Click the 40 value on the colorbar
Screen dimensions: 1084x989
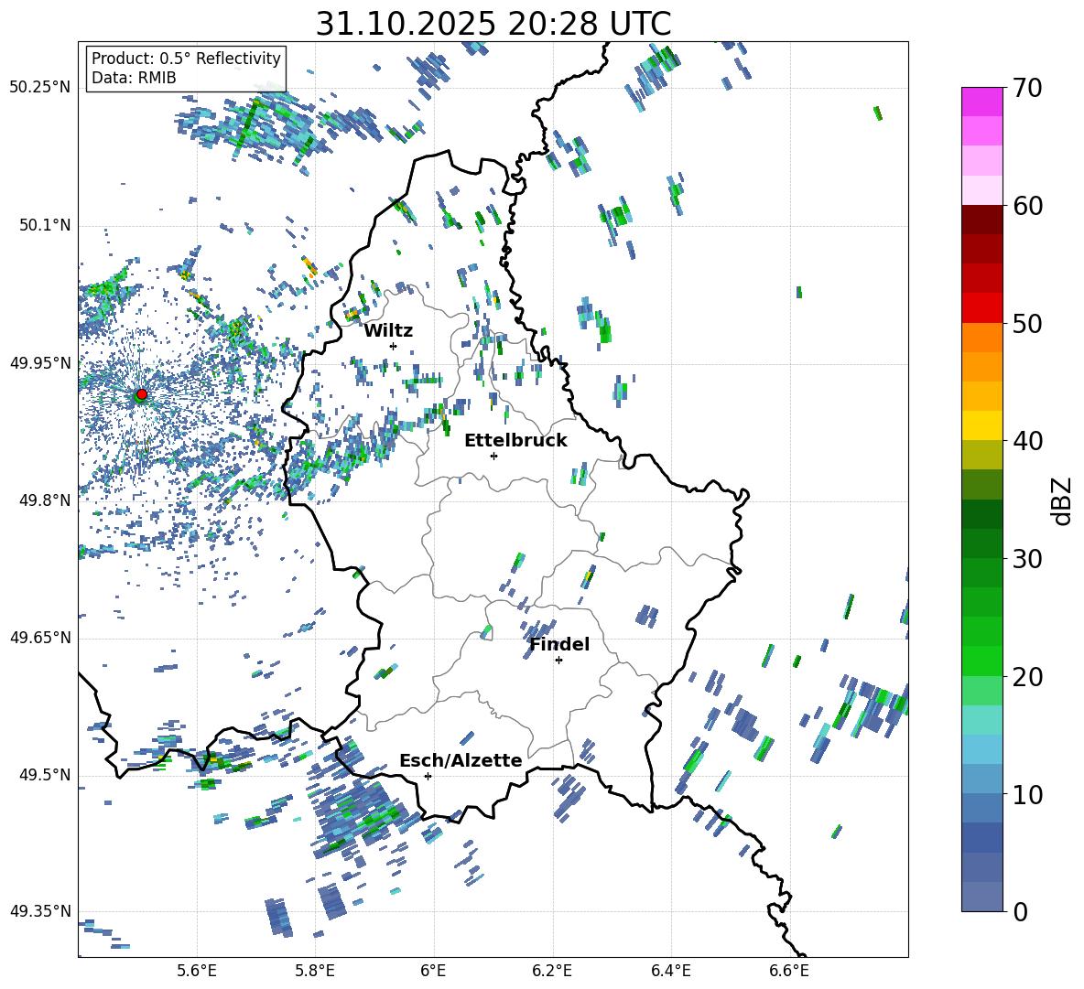click(1027, 441)
